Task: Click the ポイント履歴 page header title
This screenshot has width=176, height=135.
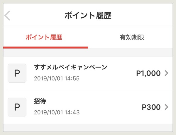Action: tap(88, 16)
